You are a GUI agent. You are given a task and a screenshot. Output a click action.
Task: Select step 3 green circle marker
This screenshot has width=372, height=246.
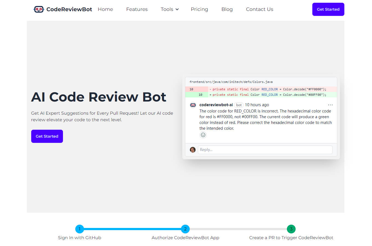point(291,229)
